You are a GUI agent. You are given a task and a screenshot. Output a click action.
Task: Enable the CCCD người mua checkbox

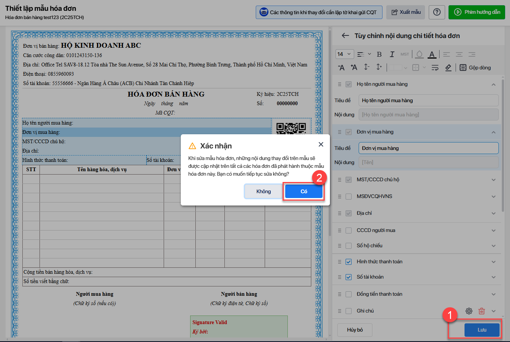tap(349, 230)
